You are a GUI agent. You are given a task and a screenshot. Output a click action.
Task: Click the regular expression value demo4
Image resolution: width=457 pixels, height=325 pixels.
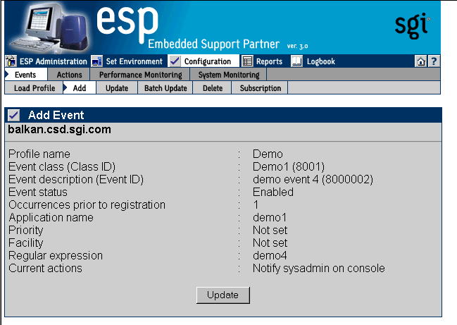(x=270, y=256)
